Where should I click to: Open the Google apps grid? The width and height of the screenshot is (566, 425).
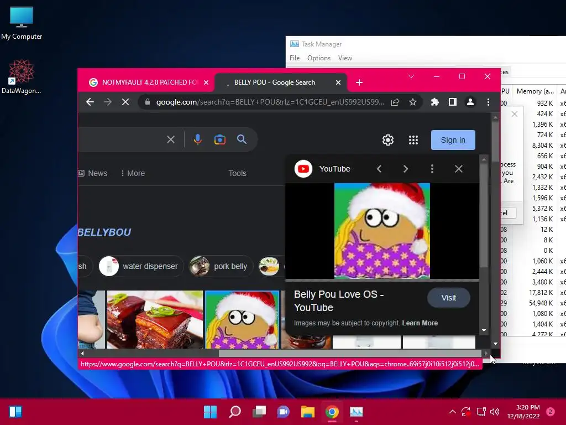tap(413, 140)
